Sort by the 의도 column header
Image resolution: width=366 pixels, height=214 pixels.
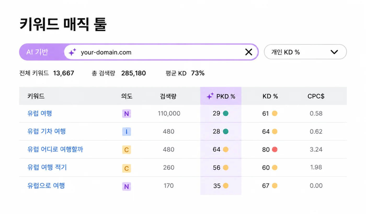(x=127, y=96)
